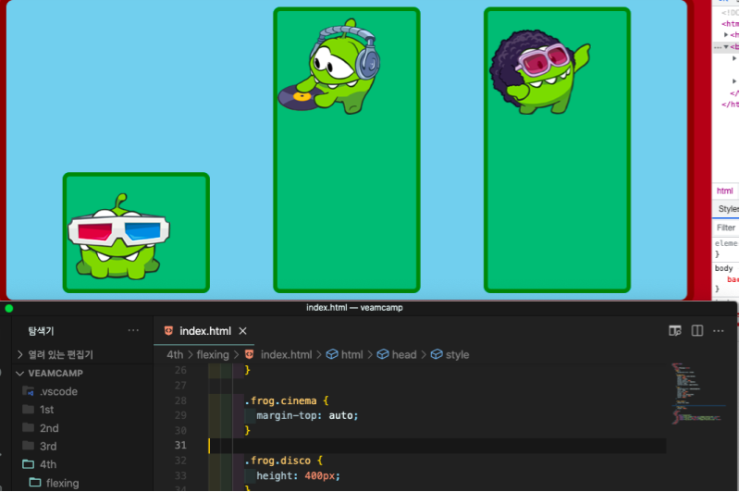Click the html breadcrumb in the DevTools elements panel
Image resolution: width=740 pixels, height=492 pixels.
click(724, 191)
